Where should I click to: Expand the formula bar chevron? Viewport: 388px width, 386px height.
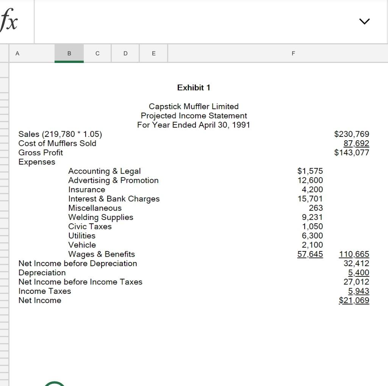click(364, 22)
